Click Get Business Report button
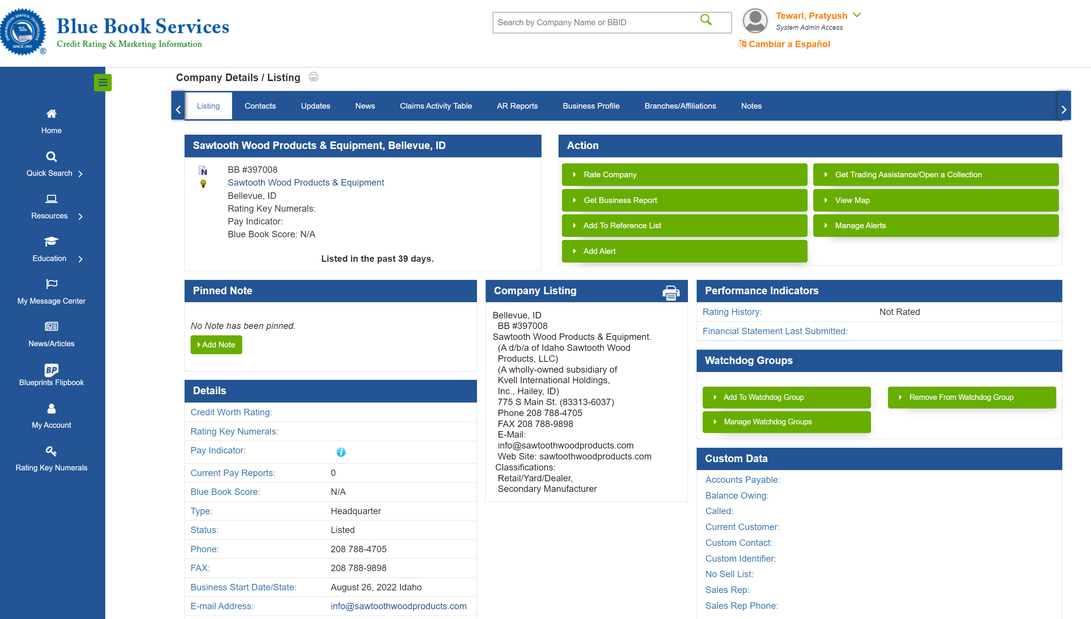 point(684,200)
